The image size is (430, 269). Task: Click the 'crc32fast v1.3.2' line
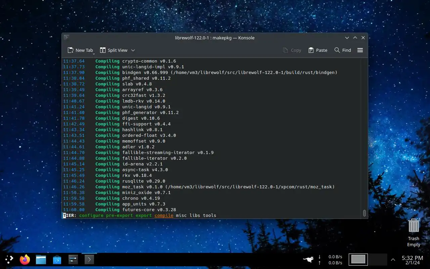(x=144, y=95)
